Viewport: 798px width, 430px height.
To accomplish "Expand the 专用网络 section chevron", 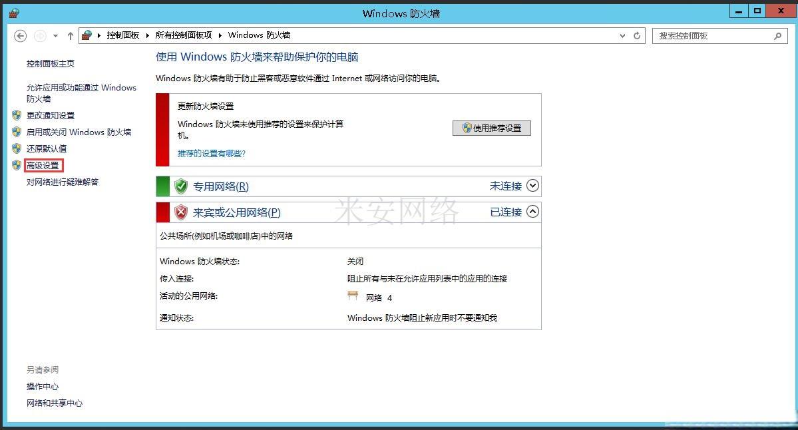I will pos(532,186).
